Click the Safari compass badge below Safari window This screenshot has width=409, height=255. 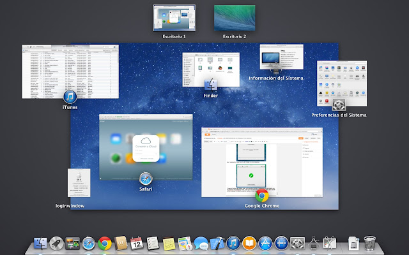pos(146,178)
